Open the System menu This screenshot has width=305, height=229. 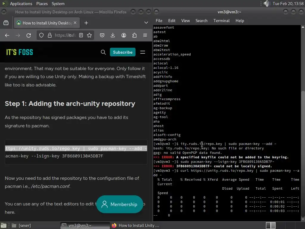(58, 4)
